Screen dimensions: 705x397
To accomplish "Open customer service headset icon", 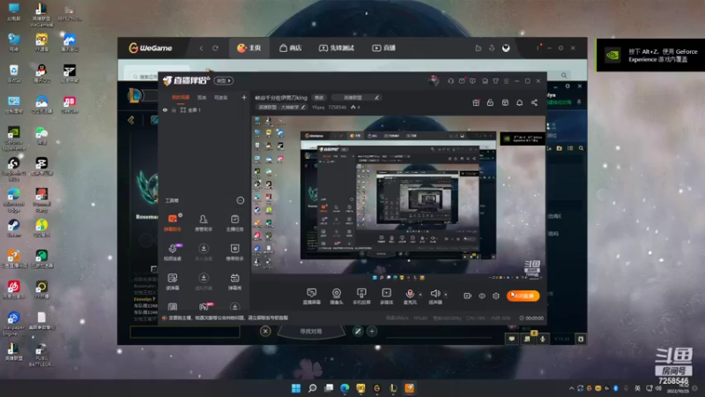I will pyautogui.click(x=450, y=81).
